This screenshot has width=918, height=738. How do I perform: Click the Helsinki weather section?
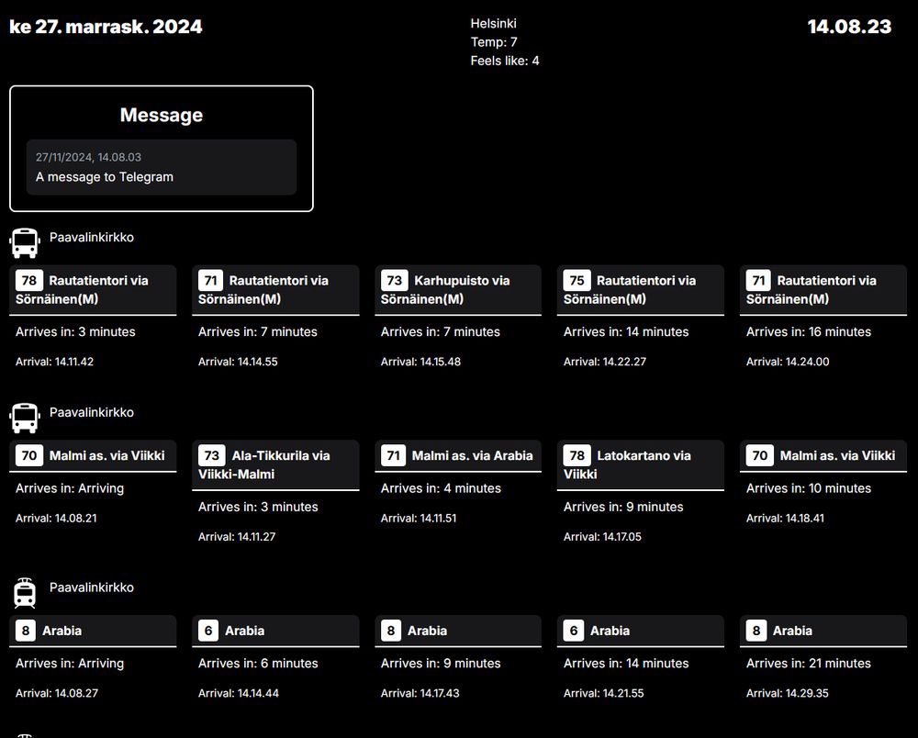click(494, 23)
